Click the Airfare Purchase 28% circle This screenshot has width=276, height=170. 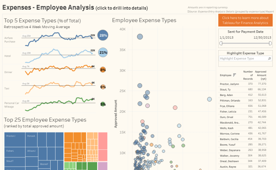[x=103, y=36]
